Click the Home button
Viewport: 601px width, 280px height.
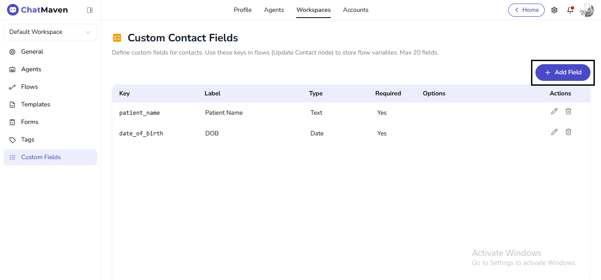point(526,10)
